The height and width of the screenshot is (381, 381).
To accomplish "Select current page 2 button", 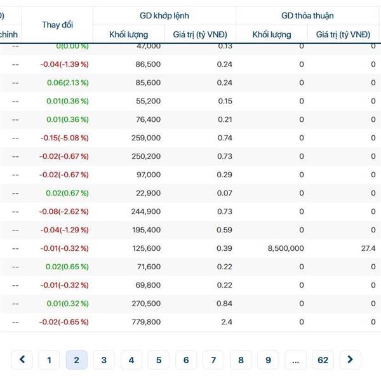I will 76,360.
